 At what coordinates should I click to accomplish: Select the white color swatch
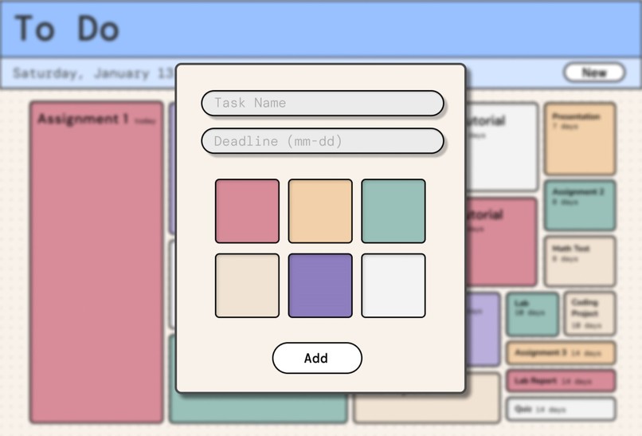point(393,285)
